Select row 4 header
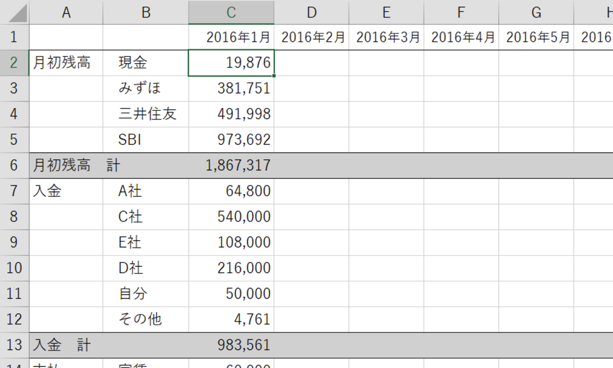Image resolution: width=613 pixels, height=368 pixels. tap(15, 114)
